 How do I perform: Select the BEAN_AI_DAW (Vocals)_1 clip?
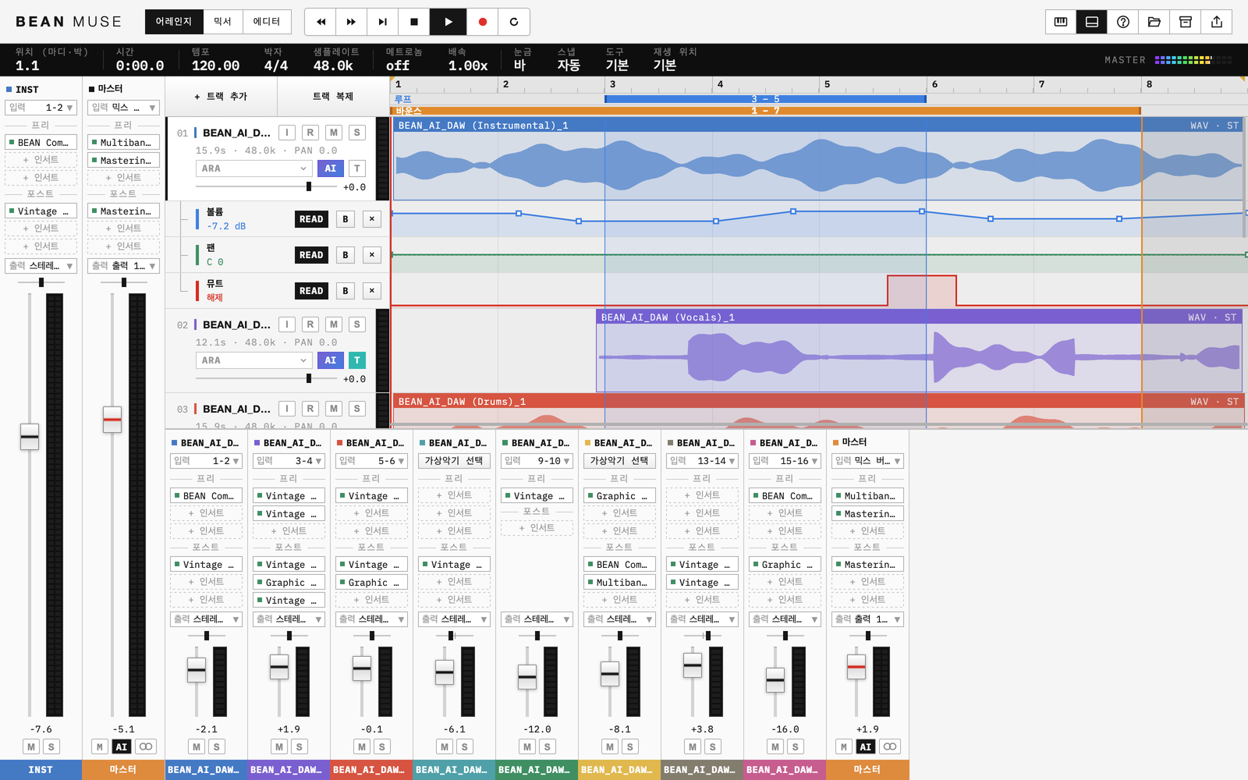click(919, 350)
